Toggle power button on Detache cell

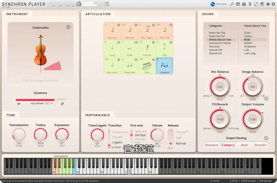(136, 25)
